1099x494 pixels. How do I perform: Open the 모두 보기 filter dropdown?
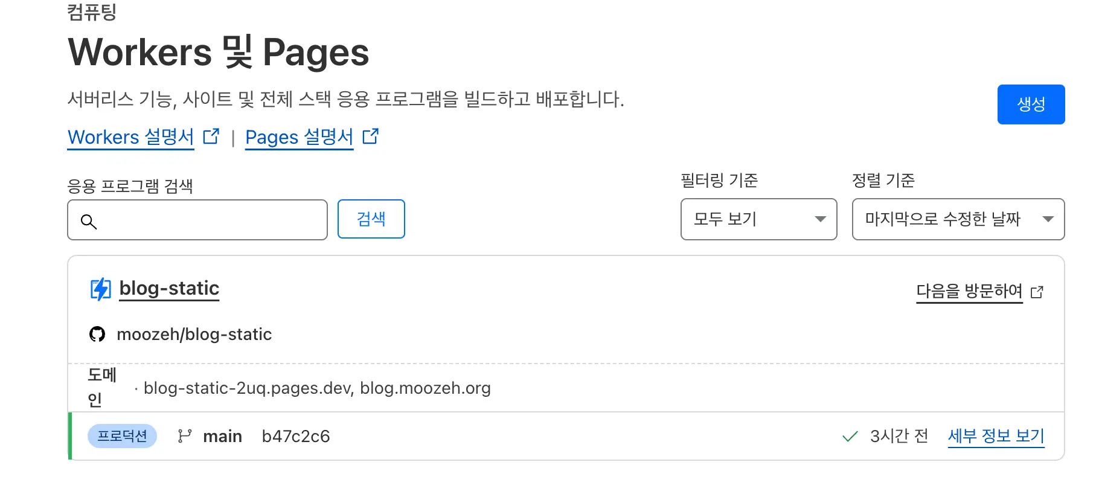pyautogui.click(x=758, y=219)
